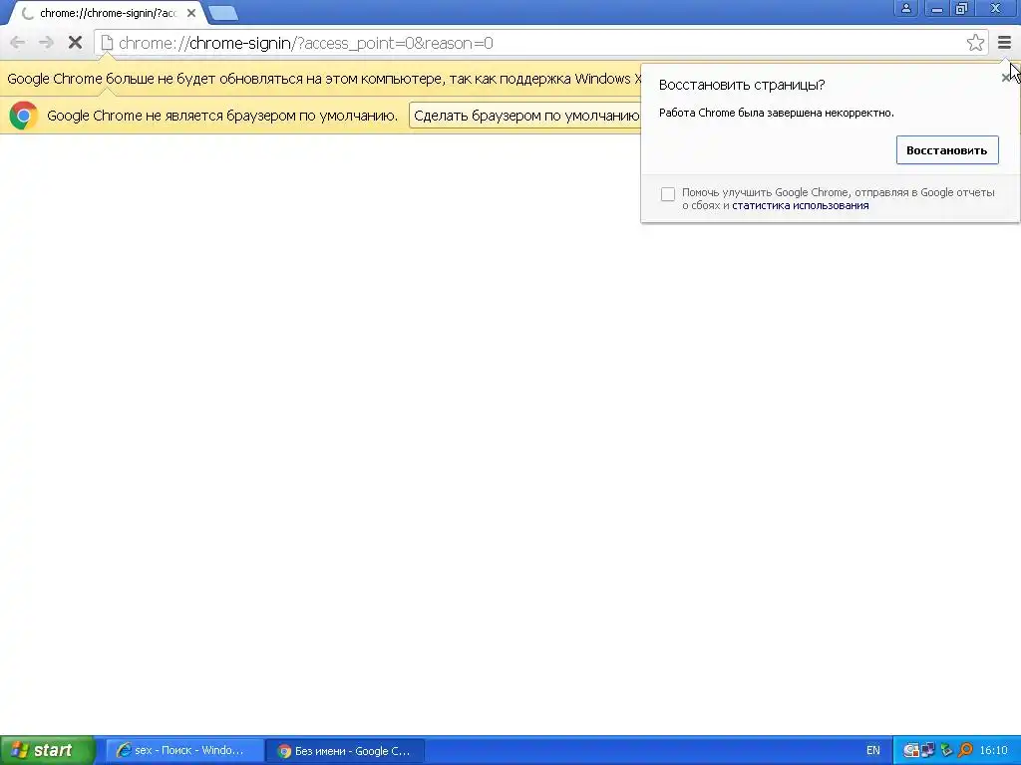Open the 'статистика использования' link
1021x765 pixels.
point(800,205)
